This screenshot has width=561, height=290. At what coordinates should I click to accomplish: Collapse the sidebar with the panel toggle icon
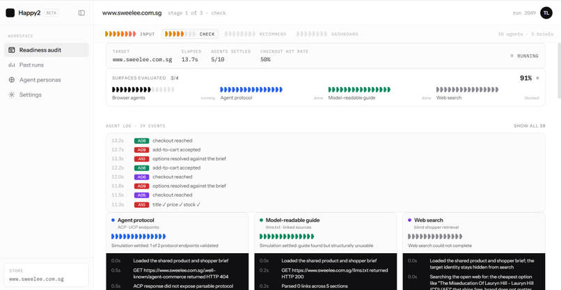click(81, 13)
